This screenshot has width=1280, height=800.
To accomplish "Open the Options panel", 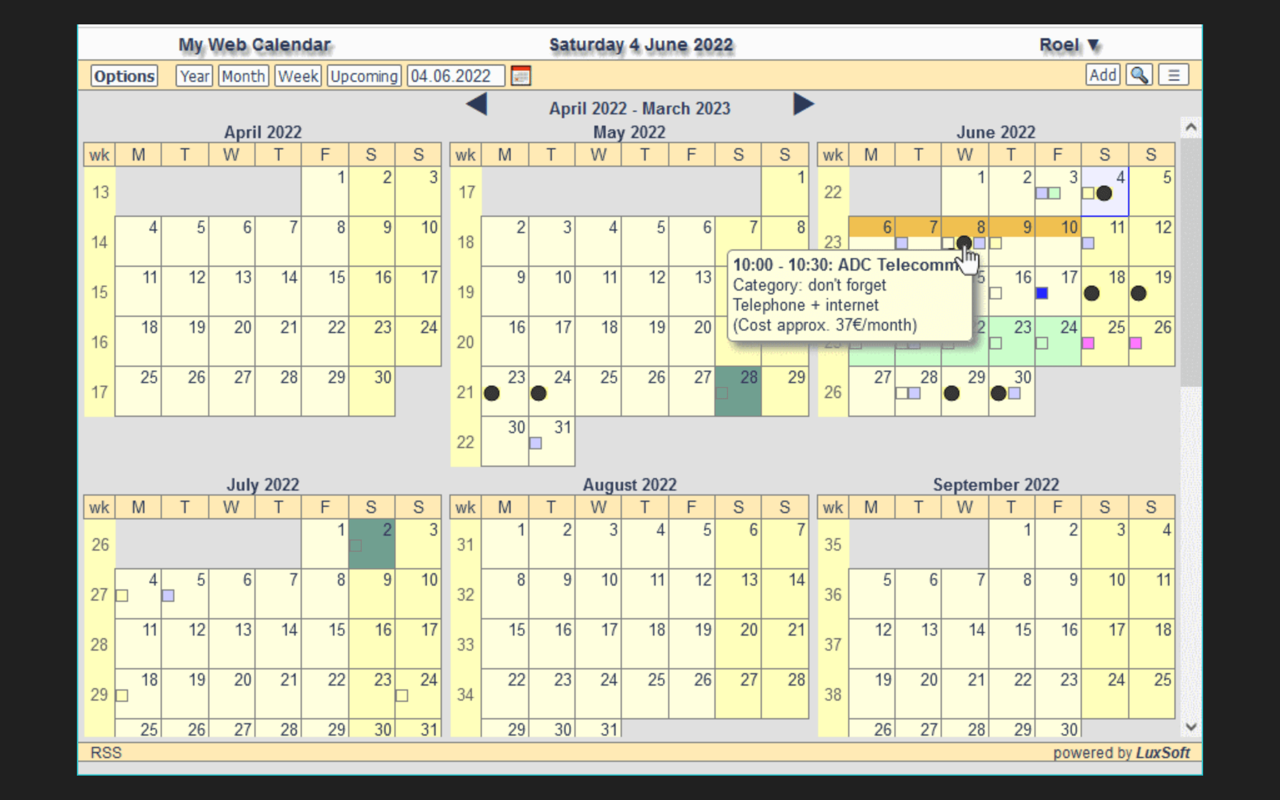I will 124,76.
